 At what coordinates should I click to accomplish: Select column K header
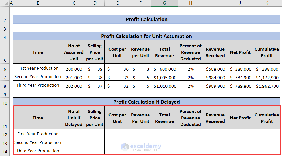pos(267,3)
